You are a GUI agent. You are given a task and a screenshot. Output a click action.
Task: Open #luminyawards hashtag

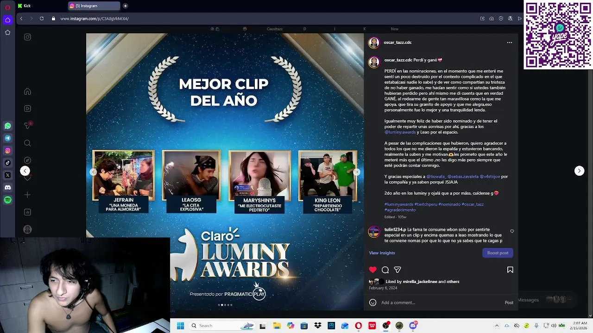[398, 204]
